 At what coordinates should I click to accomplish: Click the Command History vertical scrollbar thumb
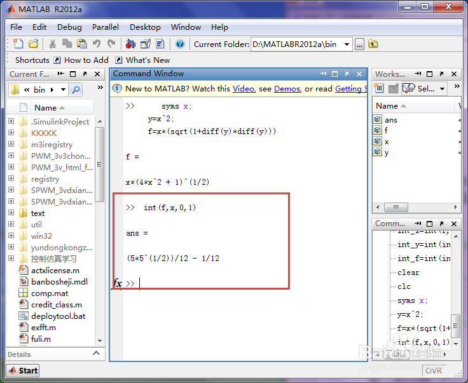point(455,326)
